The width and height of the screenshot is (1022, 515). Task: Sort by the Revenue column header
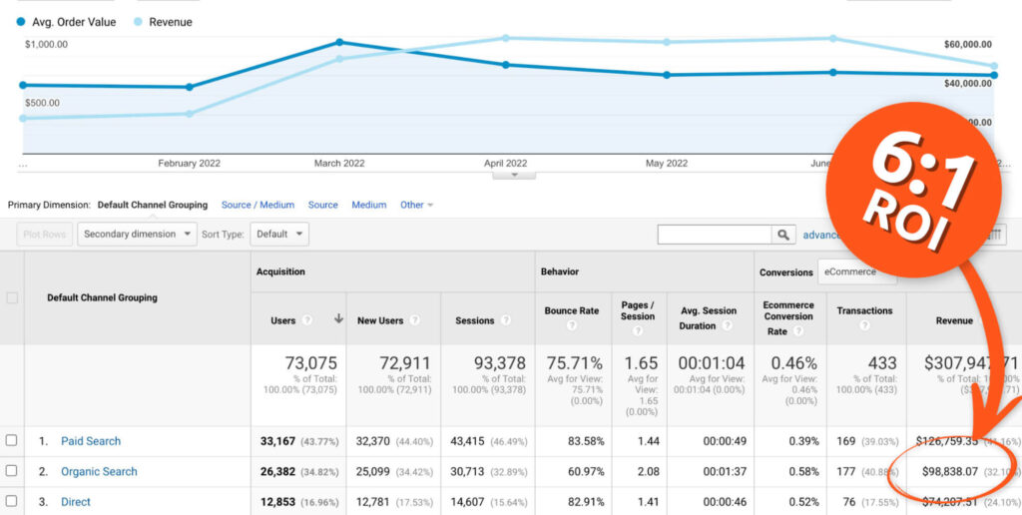coord(954,320)
